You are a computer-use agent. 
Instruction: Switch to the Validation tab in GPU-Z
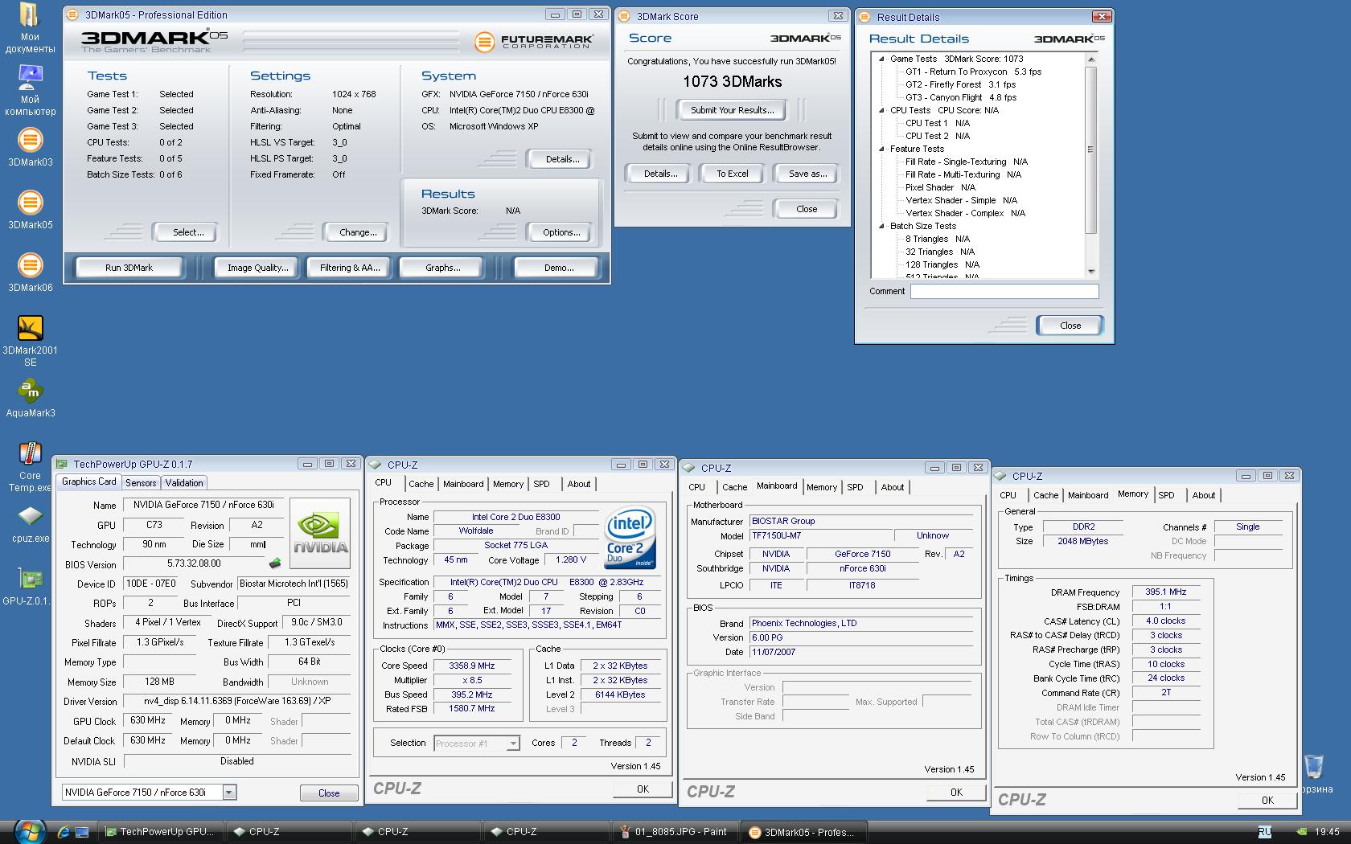click(x=184, y=483)
